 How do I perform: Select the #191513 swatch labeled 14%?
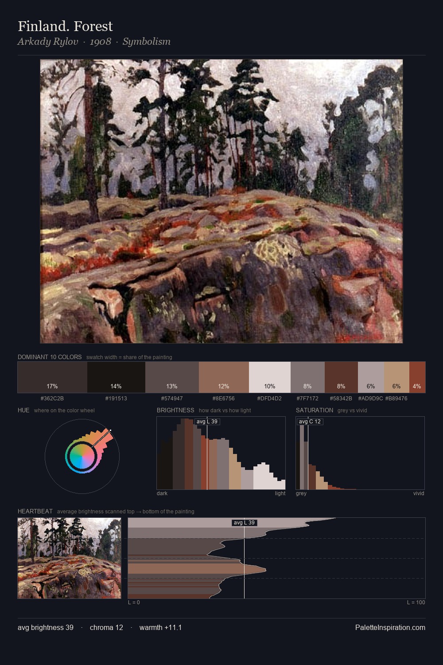point(116,377)
